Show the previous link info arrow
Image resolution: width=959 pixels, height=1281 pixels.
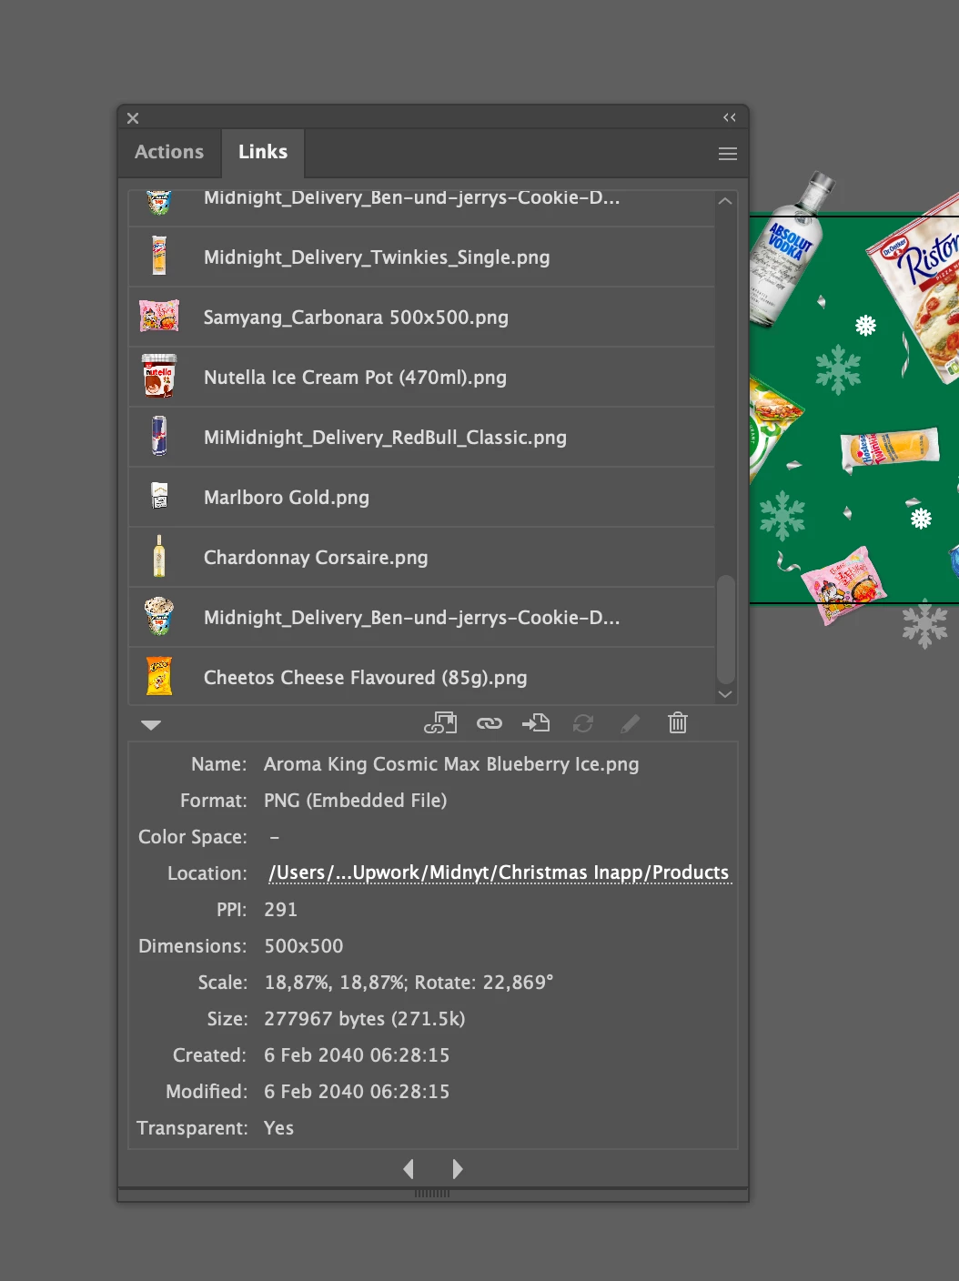(409, 1169)
